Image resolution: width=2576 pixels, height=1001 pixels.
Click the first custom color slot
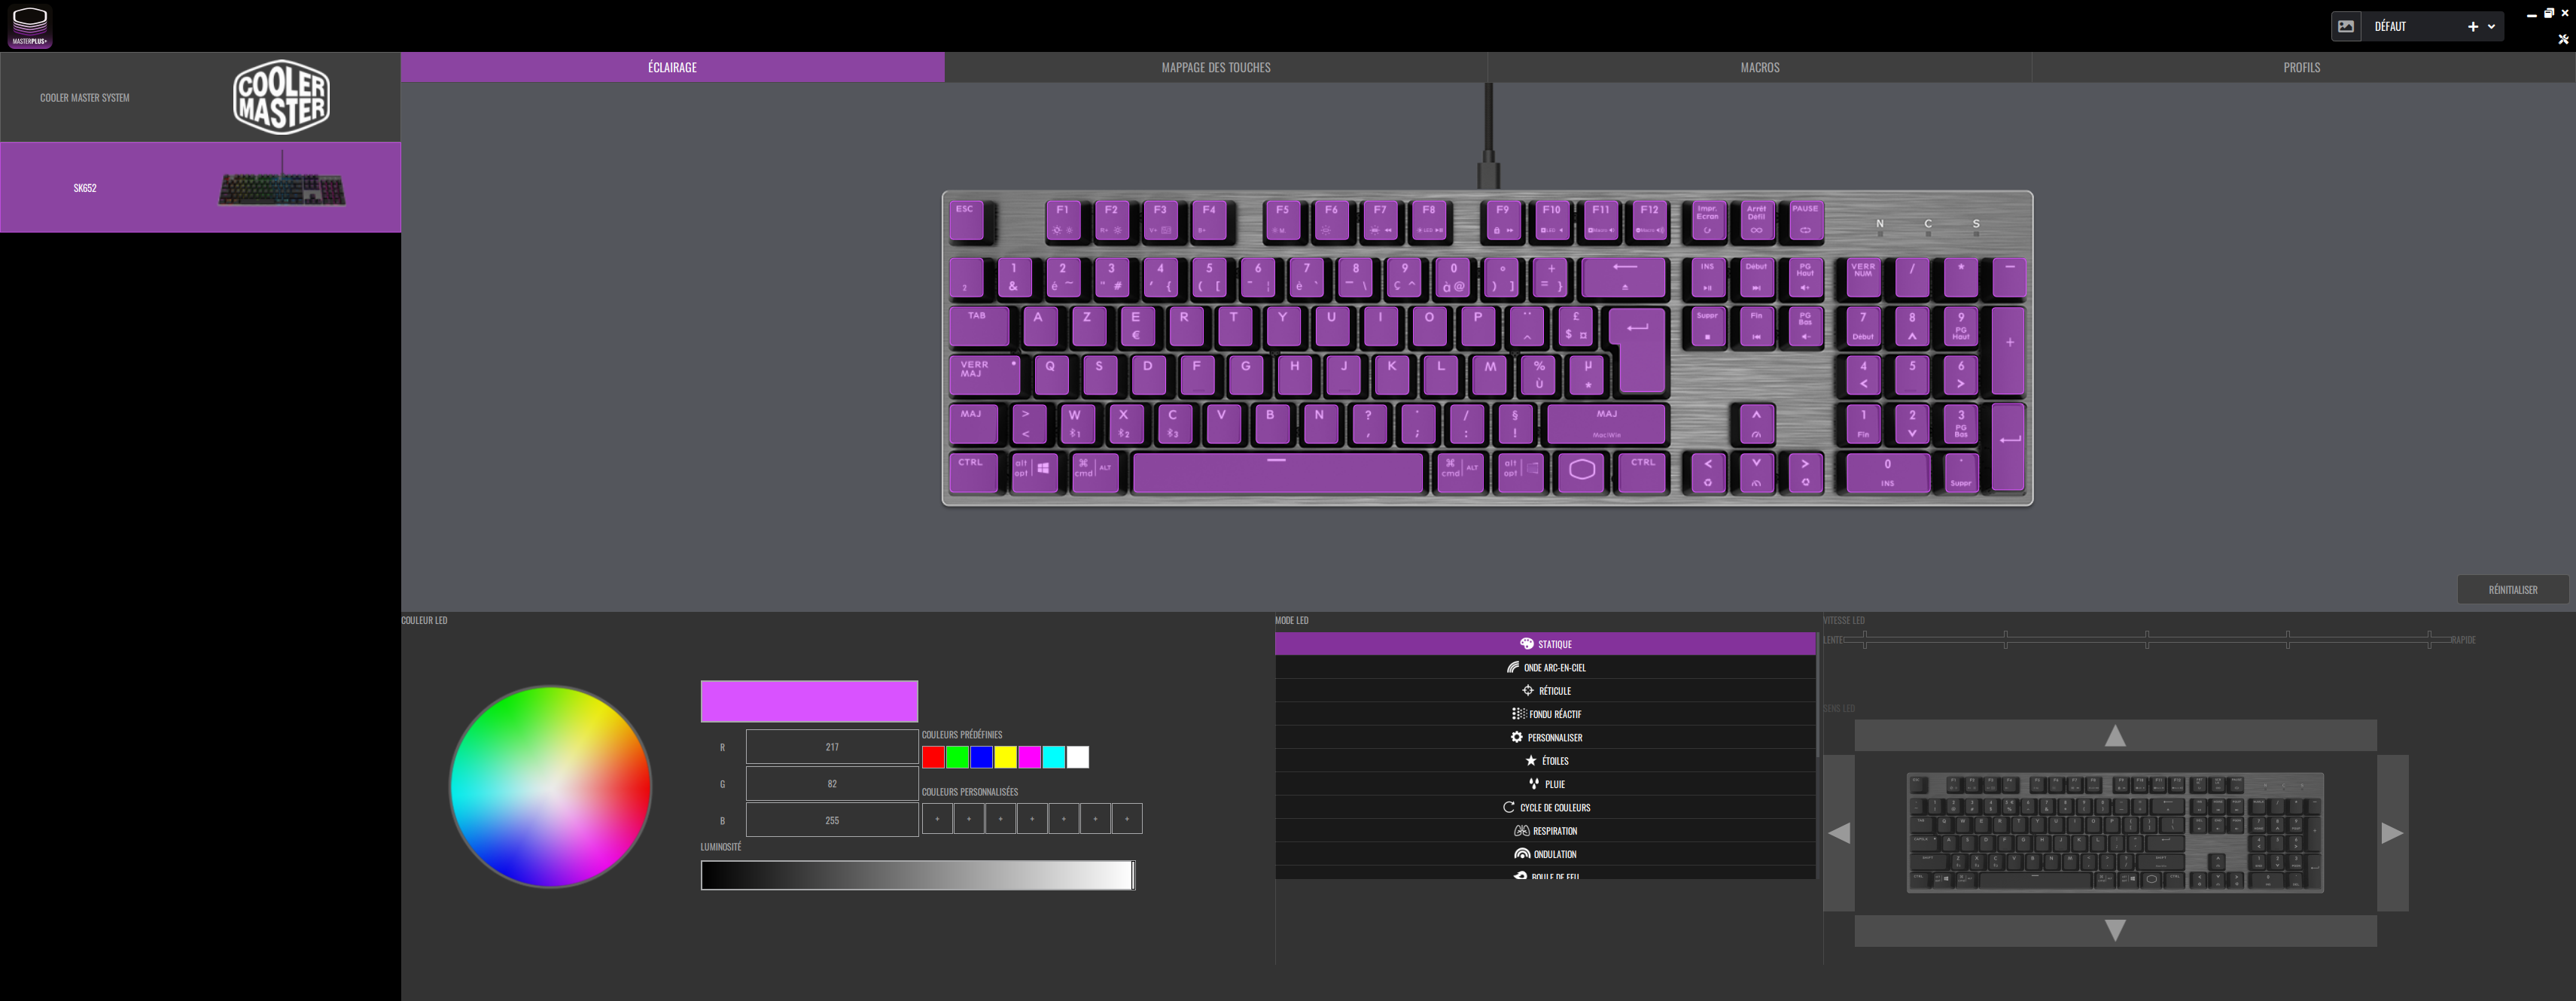[x=937, y=819]
